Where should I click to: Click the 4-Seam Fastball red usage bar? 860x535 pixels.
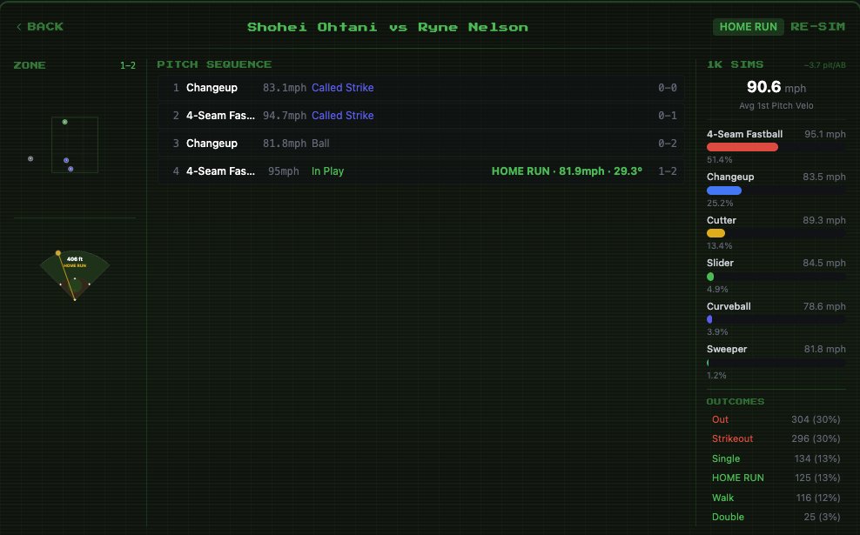tap(742, 147)
